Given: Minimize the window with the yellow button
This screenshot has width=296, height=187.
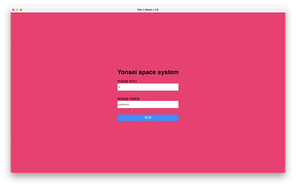Looking at the screenshot, I should tap(17, 10).
